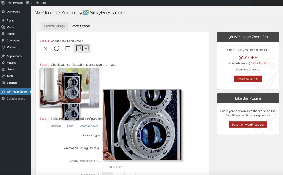Click the Collapse menu arrow icon
This screenshot has width=283, height=175.
[x=3, y=98]
